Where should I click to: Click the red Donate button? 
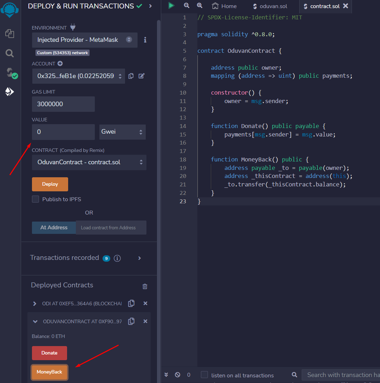(50, 353)
